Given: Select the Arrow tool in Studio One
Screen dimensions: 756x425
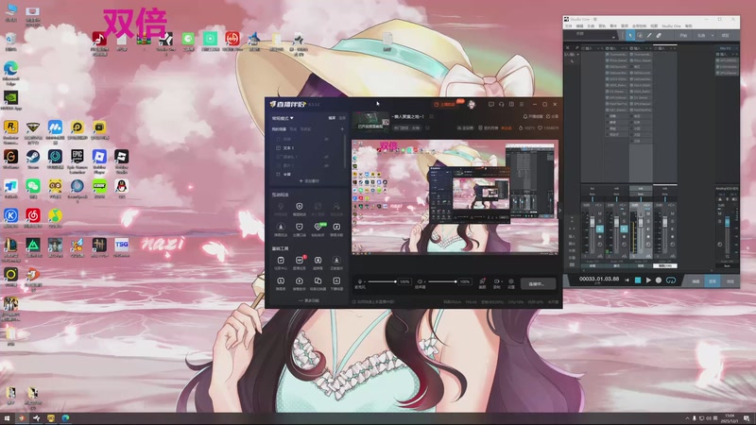Looking at the screenshot, I should tap(630, 36).
